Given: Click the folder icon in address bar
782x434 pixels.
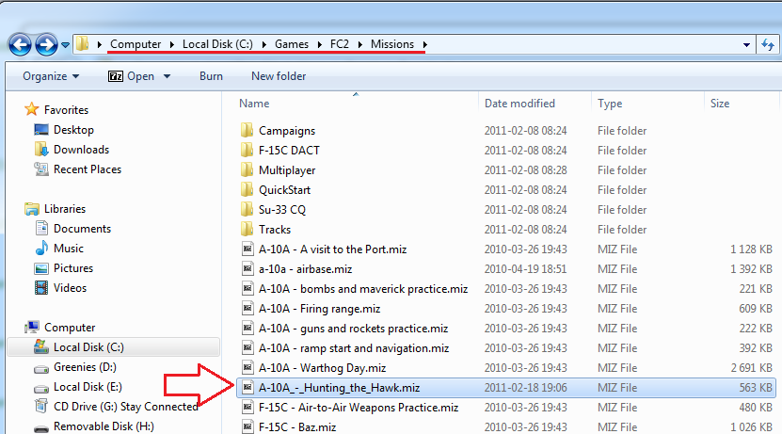Looking at the screenshot, I should pyautogui.click(x=83, y=44).
